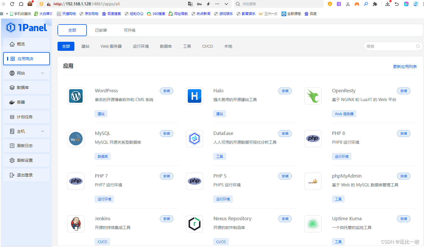The width and height of the screenshot is (424, 247).
Task: Install PHP 8 with its 安装 button
Action: (404, 134)
